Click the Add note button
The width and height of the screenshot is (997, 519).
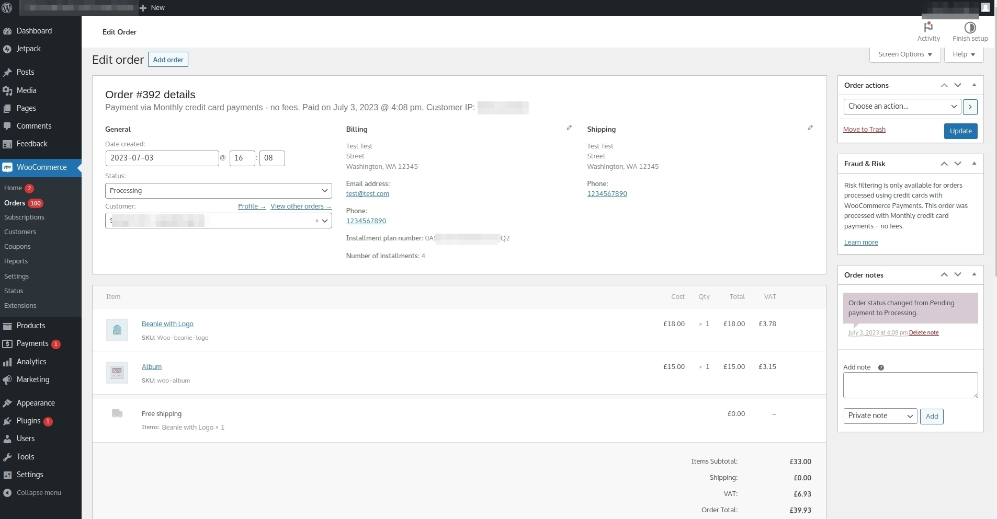click(932, 417)
